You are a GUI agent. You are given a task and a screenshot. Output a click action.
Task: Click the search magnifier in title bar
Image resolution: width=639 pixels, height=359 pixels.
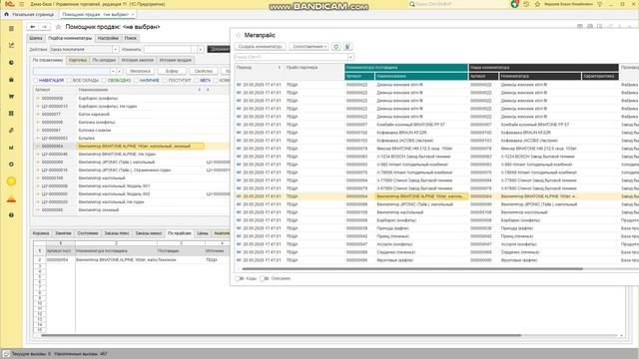pos(412,4)
